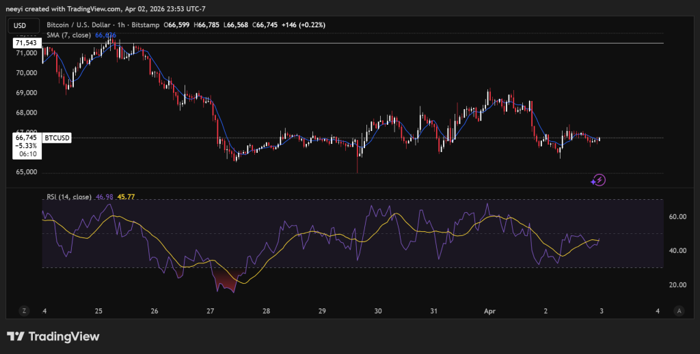Click the current price 66,745 label
This screenshot has width=700, height=354.
26,138
